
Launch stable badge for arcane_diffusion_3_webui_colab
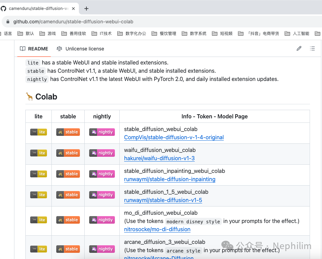point(68,249)
